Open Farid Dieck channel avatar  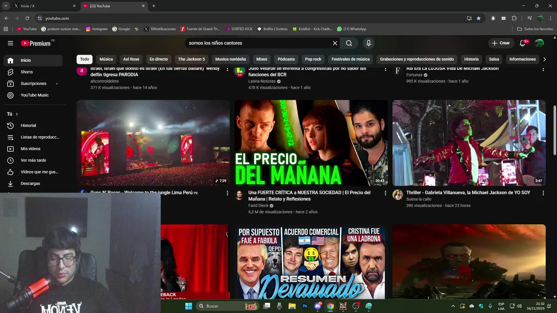(239, 195)
